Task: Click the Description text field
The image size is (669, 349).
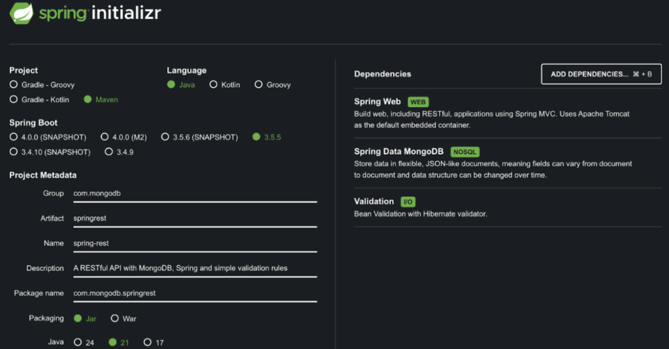Action: pyautogui.click(x=195, y=269)
